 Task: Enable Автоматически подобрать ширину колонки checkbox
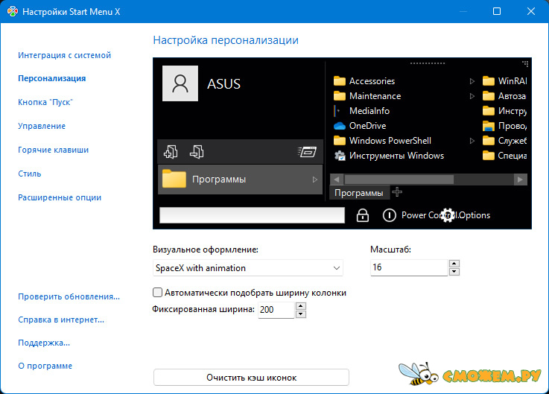(x=158, y=293)
